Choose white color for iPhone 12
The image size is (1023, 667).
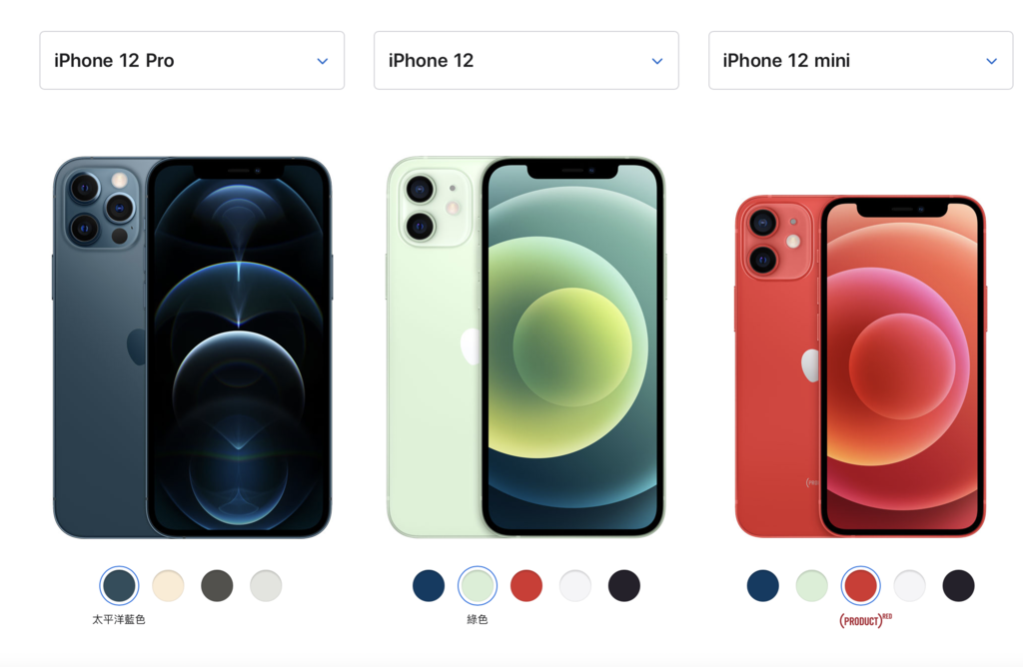(575, 585)
